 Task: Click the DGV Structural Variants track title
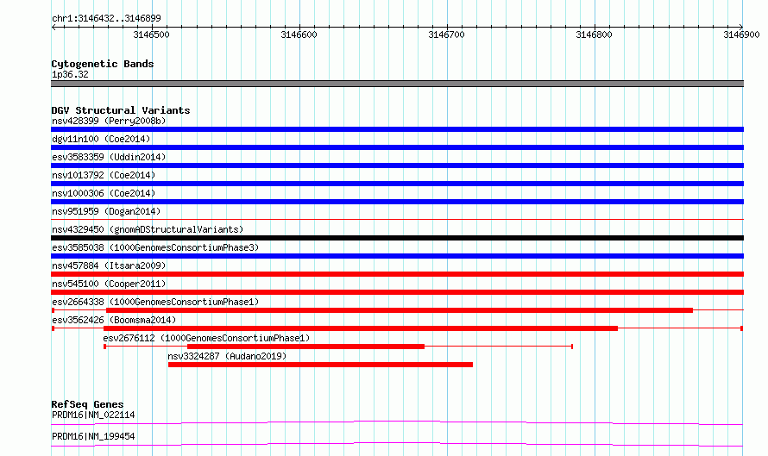click(x=121, y=110)
